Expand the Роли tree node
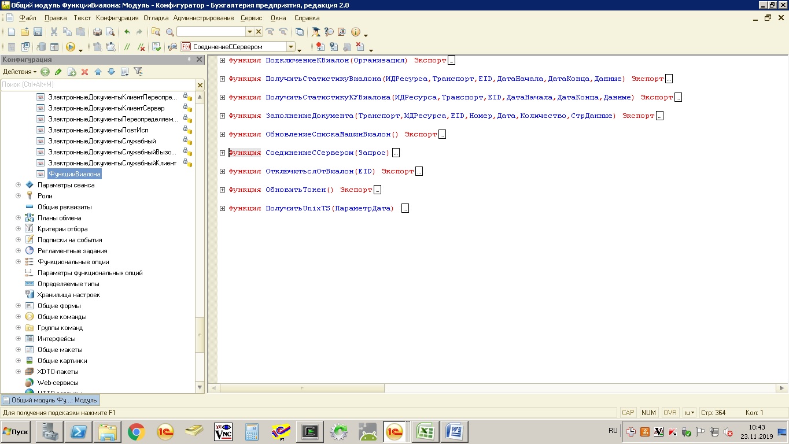 pyautogui.click(x=18, y=196)
